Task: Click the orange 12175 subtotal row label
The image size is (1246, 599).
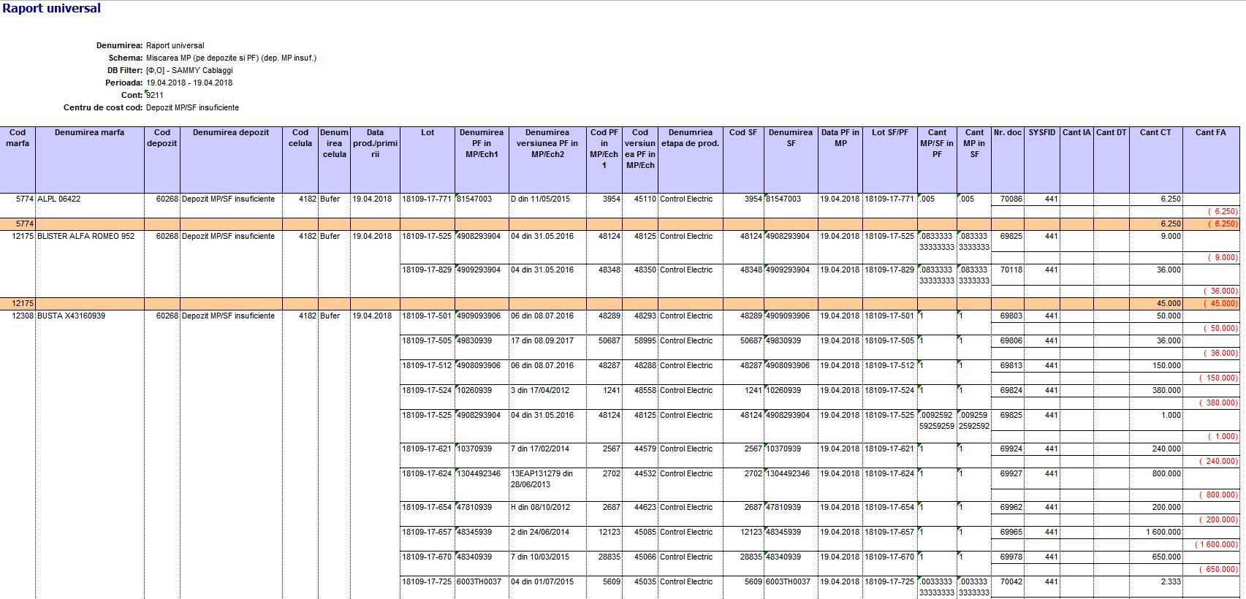Action: (23, 303)
